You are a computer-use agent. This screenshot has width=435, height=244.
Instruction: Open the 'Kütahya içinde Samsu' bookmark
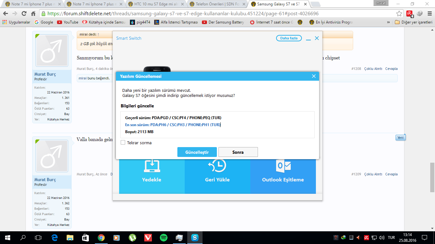tap(104, 22)
